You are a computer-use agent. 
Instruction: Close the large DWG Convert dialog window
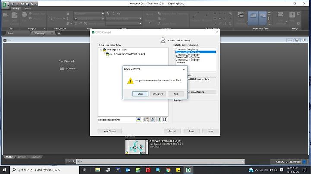coord(217,32)
